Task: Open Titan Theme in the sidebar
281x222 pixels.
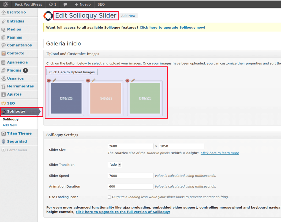Action: 19,134
